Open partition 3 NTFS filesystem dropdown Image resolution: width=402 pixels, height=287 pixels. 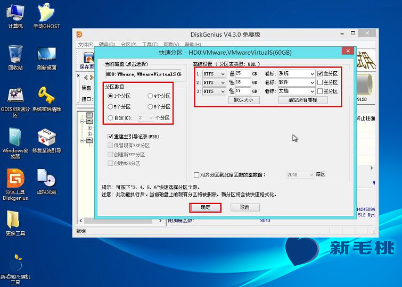(x=214, y=91)
